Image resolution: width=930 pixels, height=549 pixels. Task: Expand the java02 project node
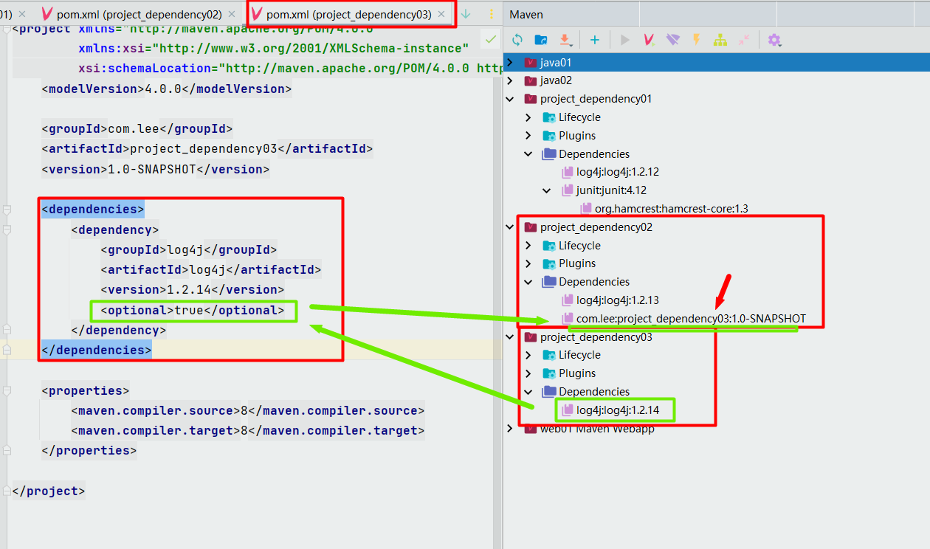tap(510, 80)
